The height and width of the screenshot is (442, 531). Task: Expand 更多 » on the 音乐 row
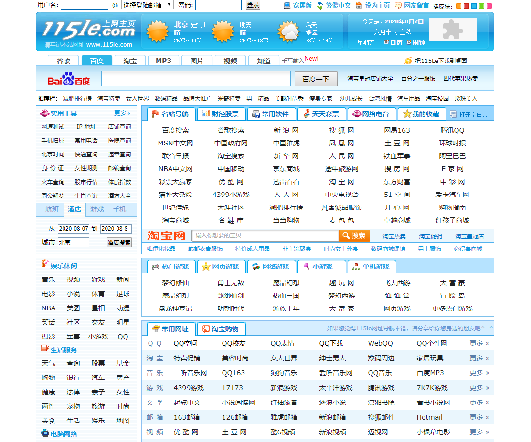pos(479,373)
